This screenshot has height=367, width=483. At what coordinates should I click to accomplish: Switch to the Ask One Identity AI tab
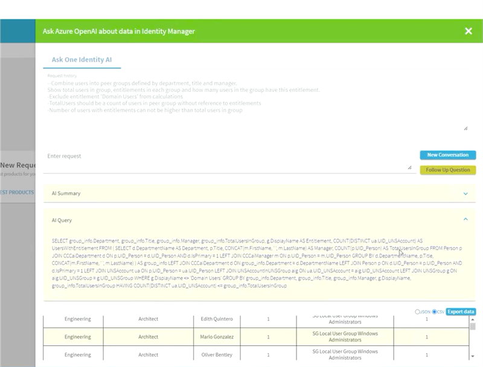click(82, 59)
